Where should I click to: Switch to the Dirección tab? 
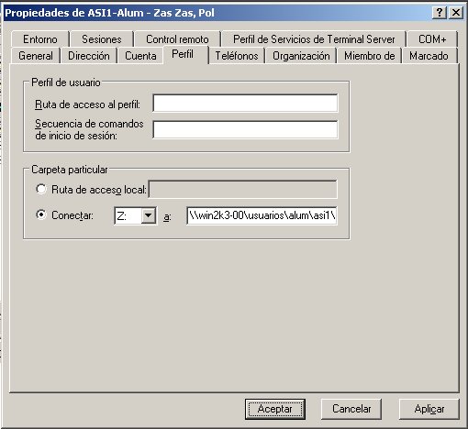click(x=89, y=56)
